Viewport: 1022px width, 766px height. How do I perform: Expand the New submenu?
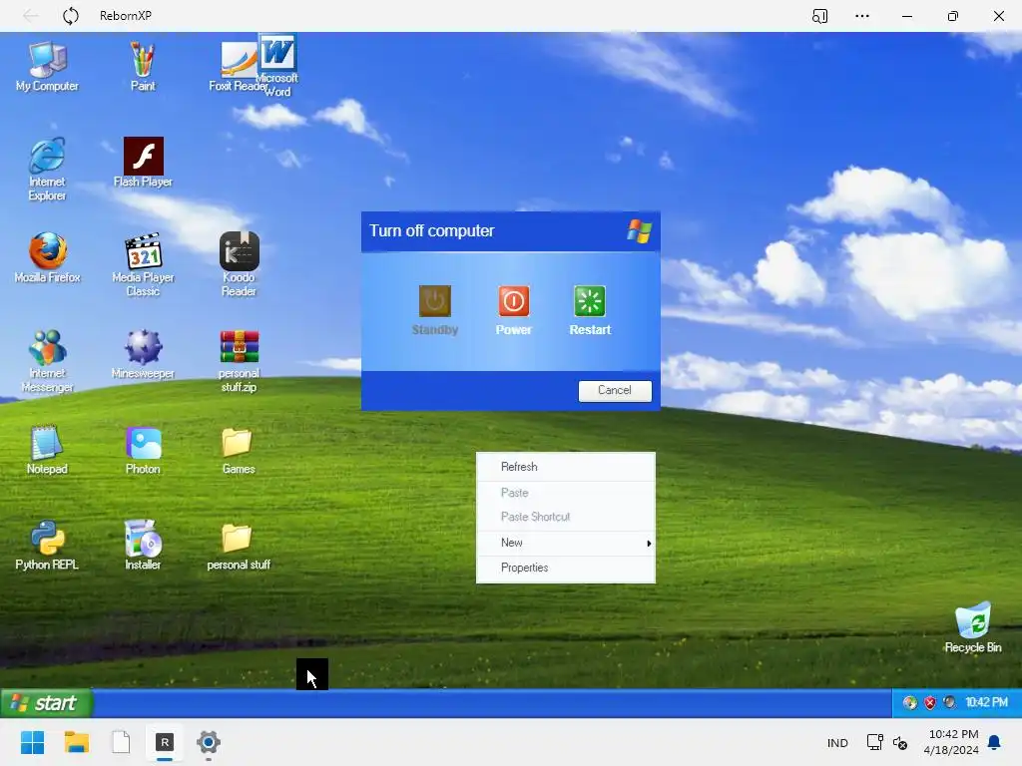pyautogui.click(x=566, y=543)
